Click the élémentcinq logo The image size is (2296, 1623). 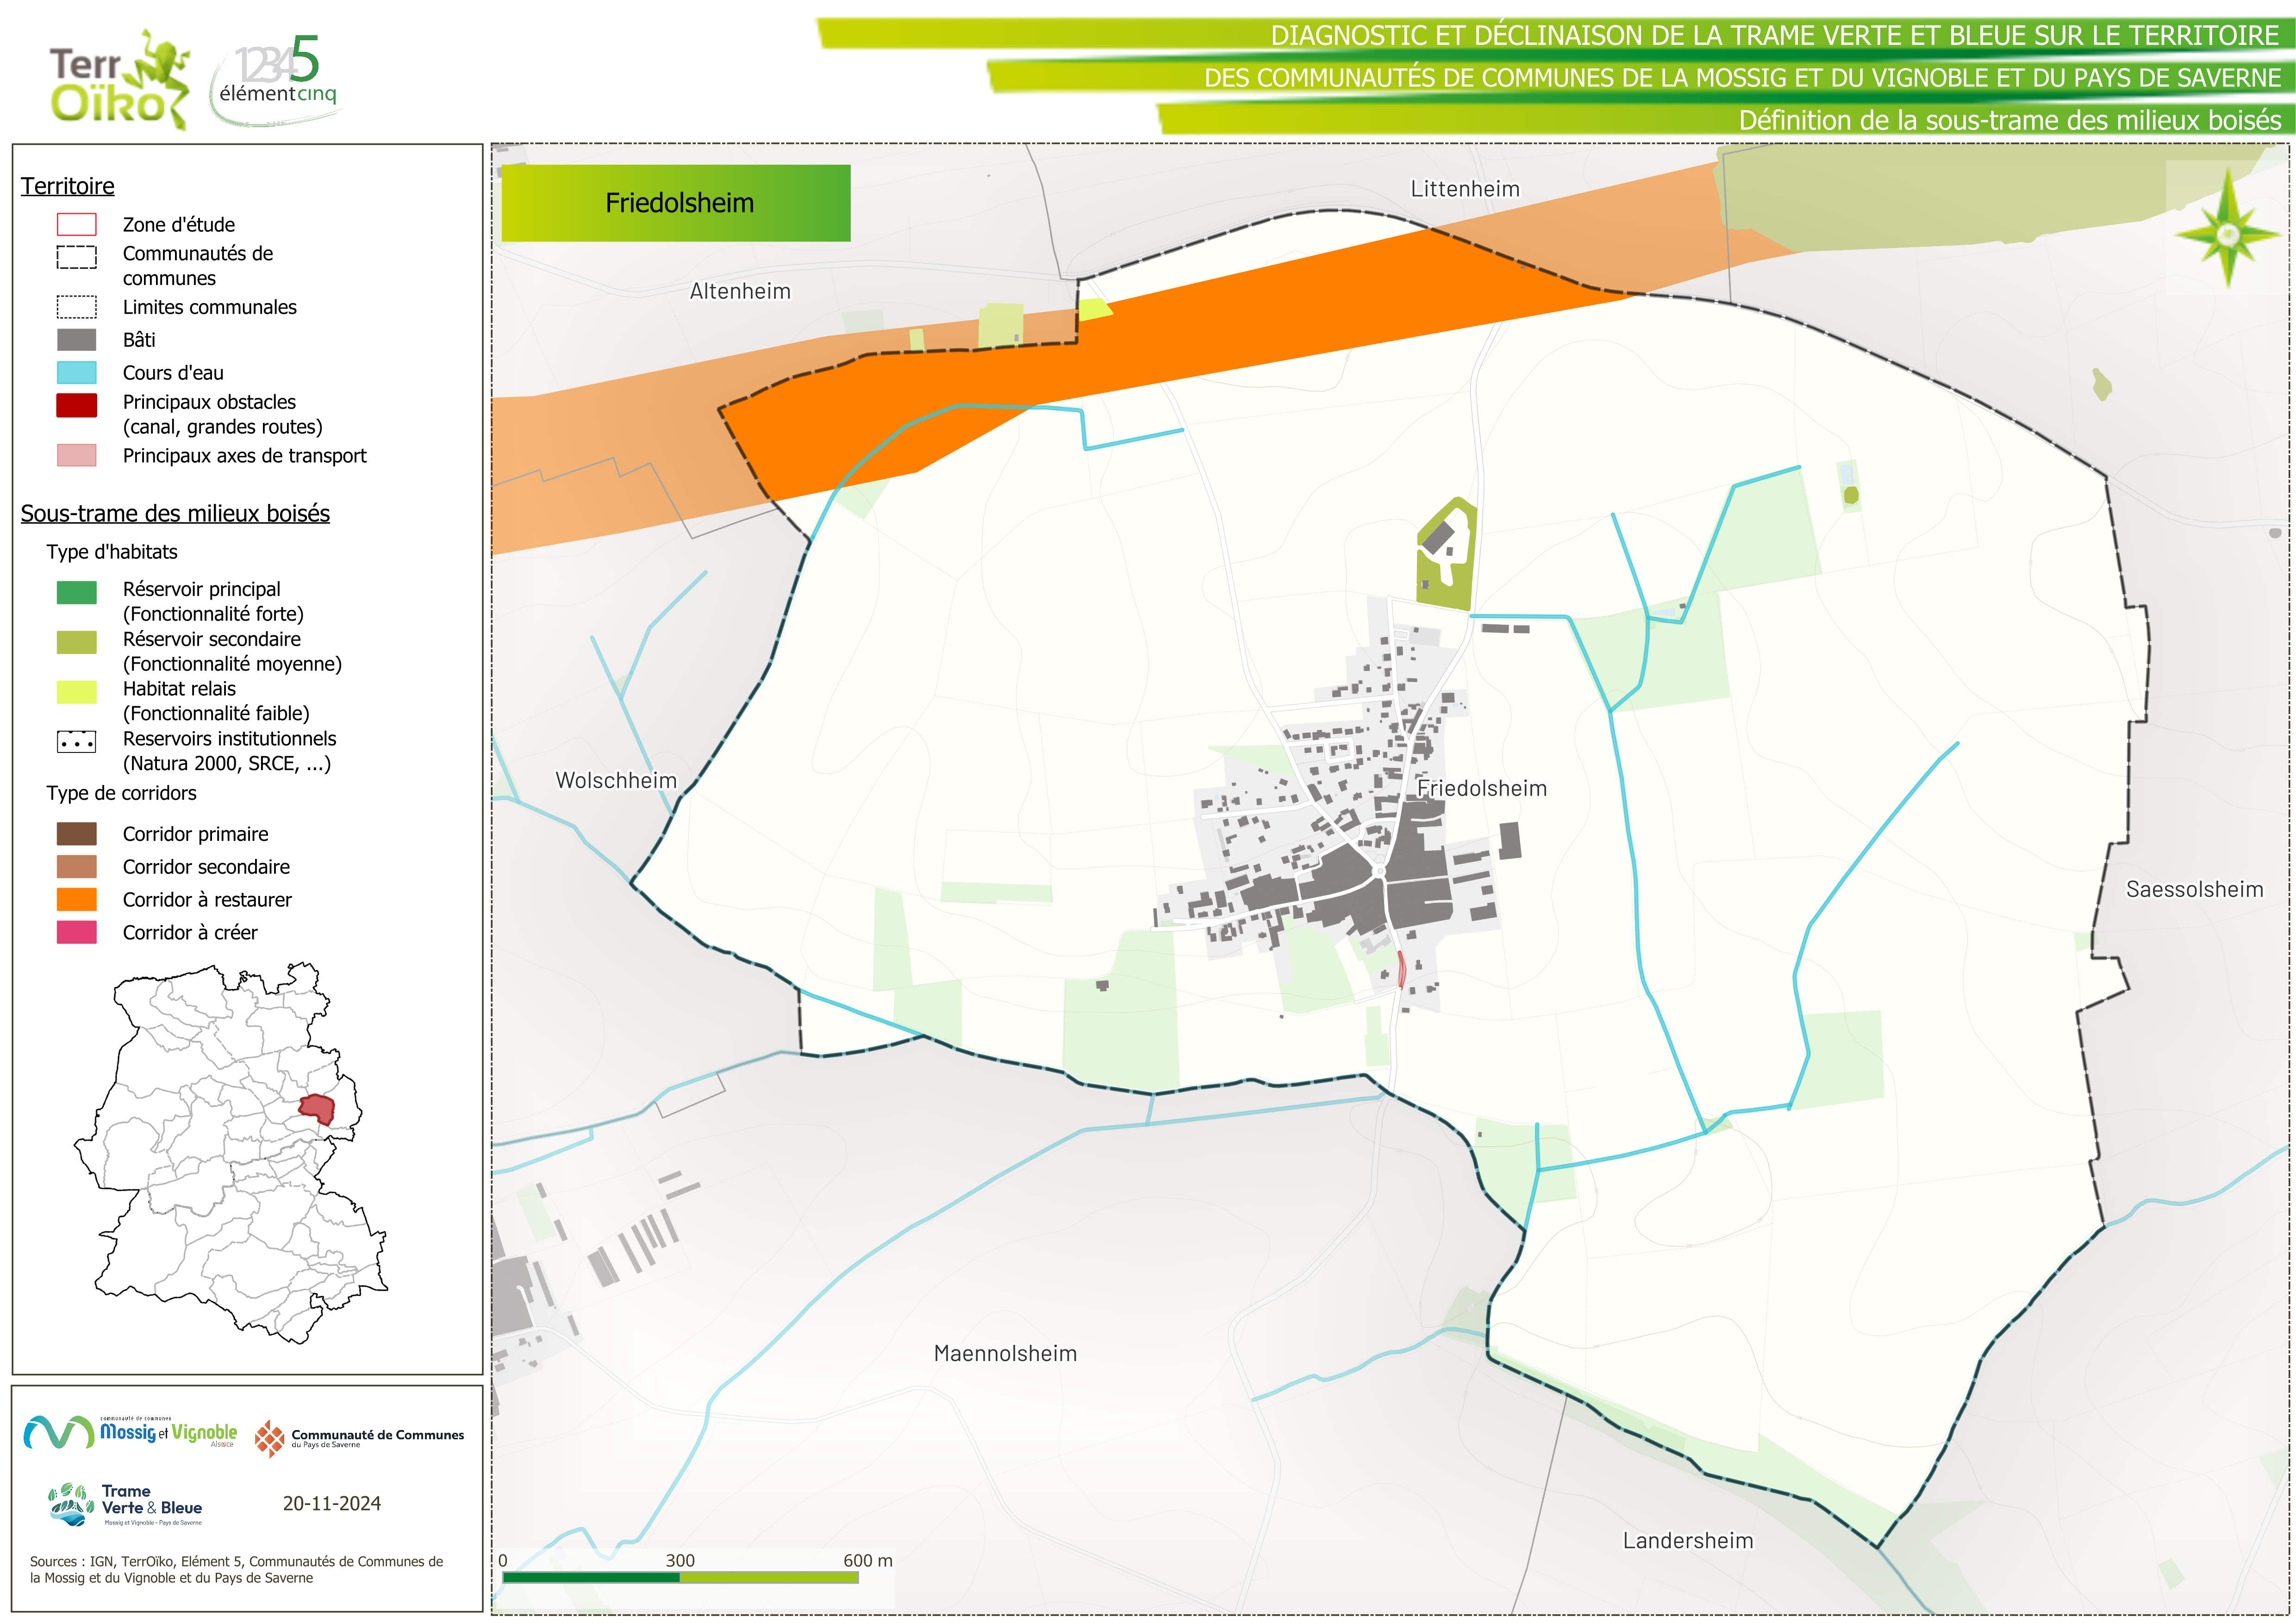pyautogui.click(x=277, y=80)
